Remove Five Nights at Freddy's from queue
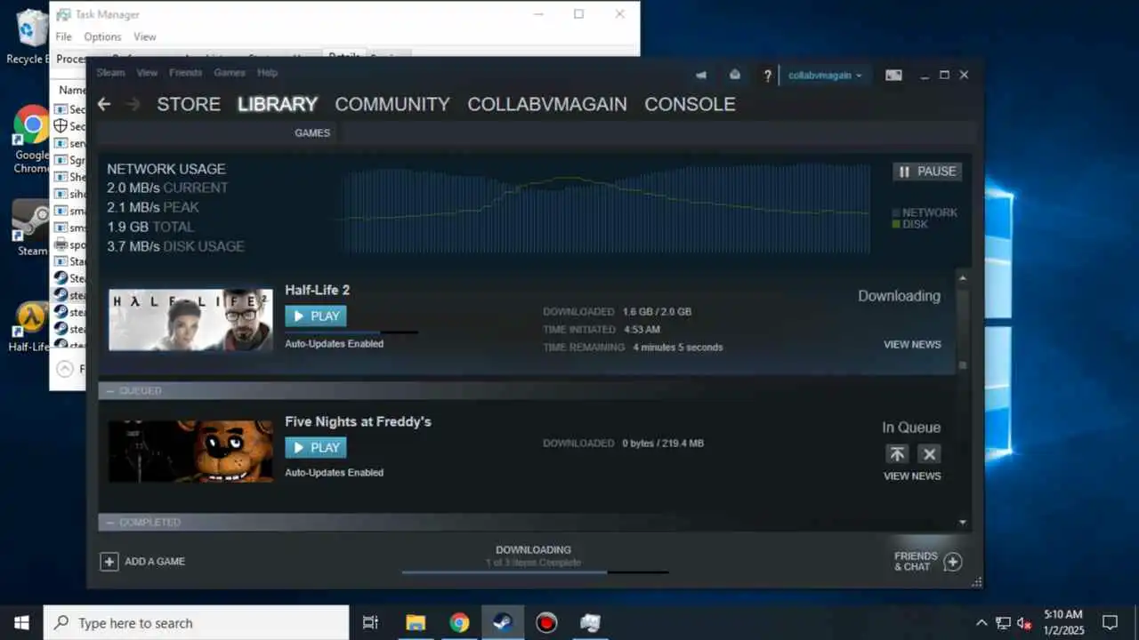The image size is (1139, 640). click(x=929, y=454)
